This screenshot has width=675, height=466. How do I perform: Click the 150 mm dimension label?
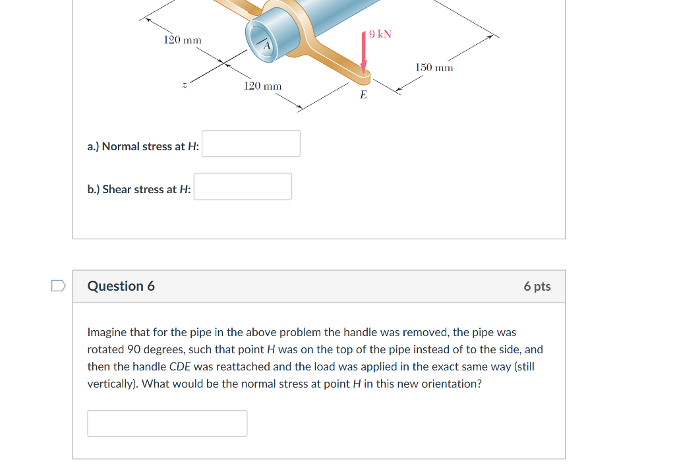(434, 67)
